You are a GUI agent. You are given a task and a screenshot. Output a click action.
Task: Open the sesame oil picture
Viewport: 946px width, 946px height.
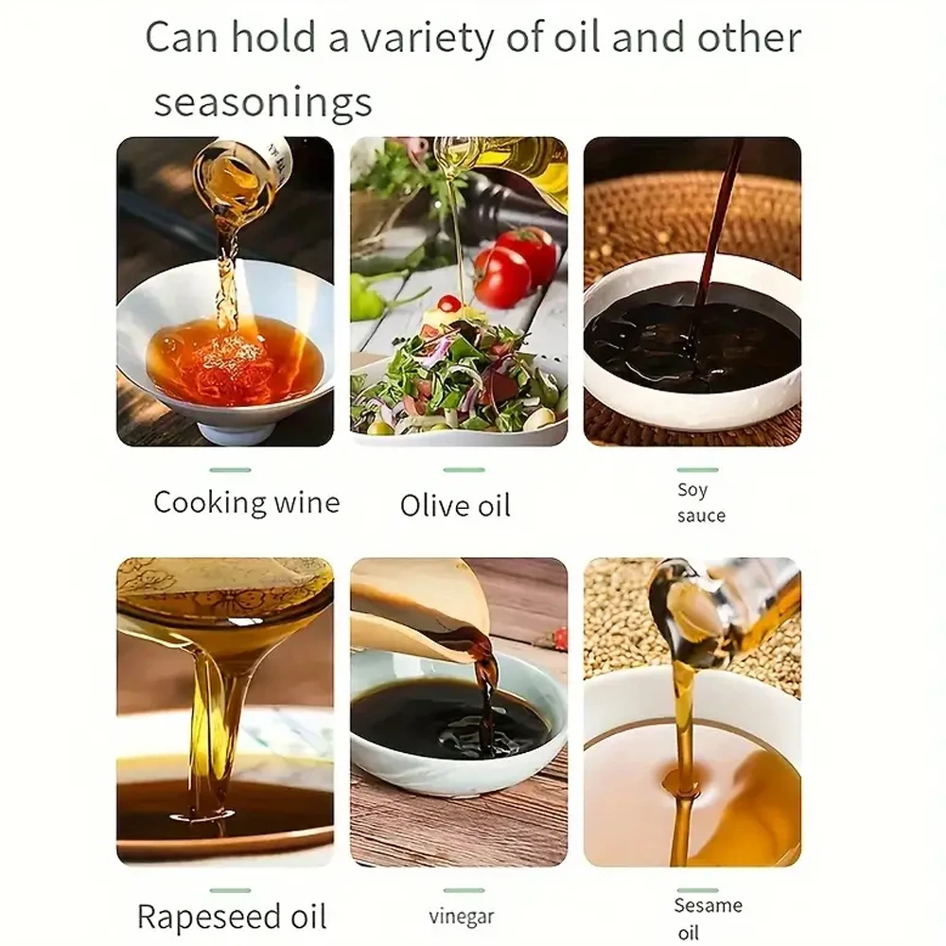692,712
